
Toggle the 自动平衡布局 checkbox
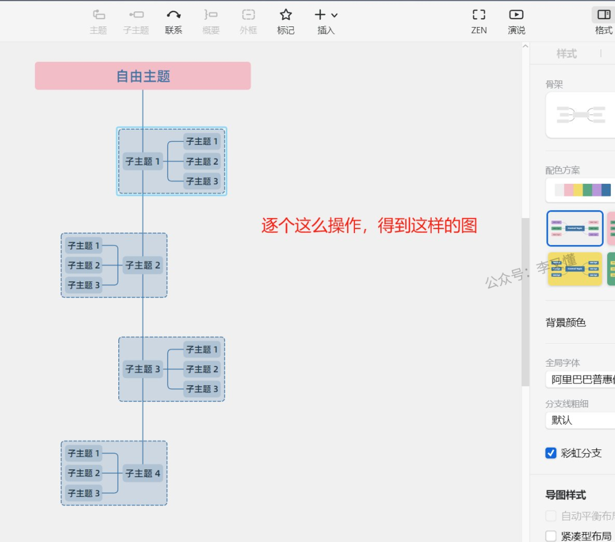pos(551,516)
